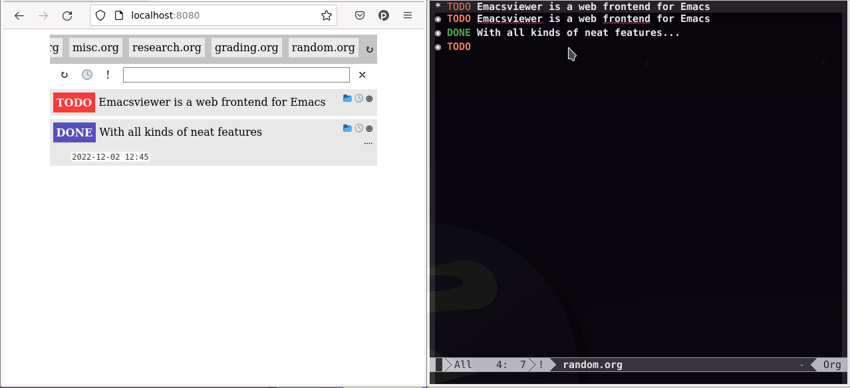Click the target circle icon on the DONE entry

(x=369, y=128)
